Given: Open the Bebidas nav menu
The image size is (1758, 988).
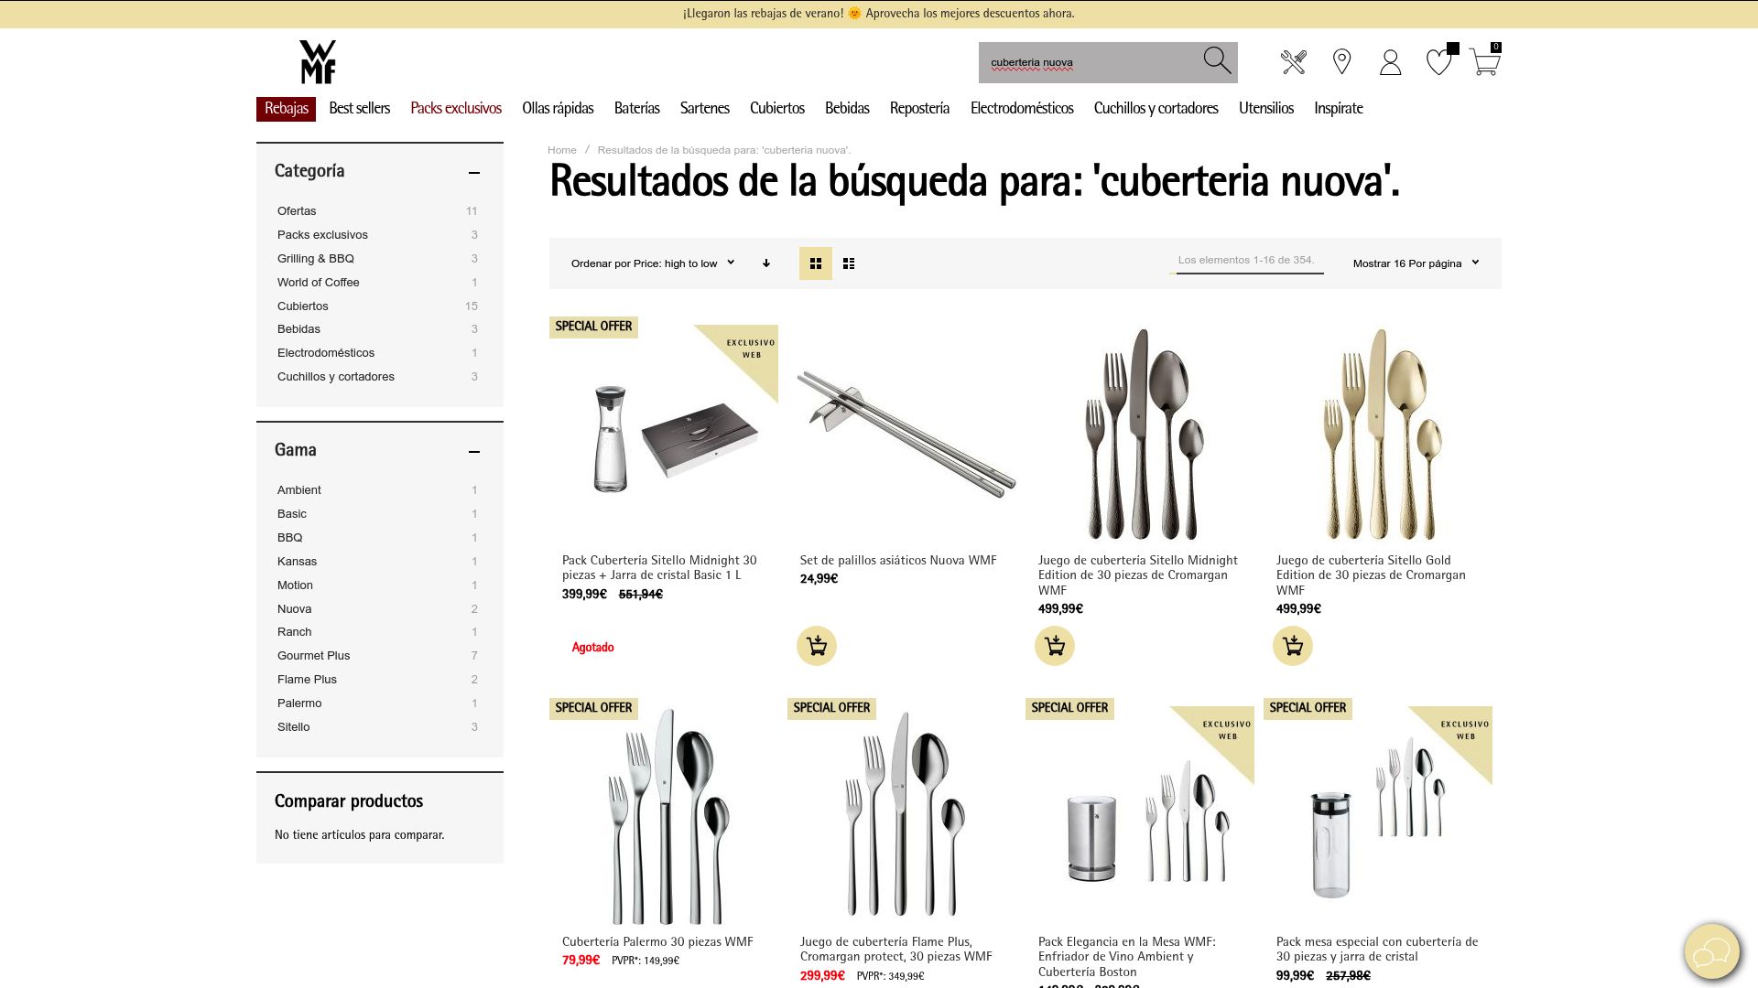Looking at the screenshot, I should (847, 108).
